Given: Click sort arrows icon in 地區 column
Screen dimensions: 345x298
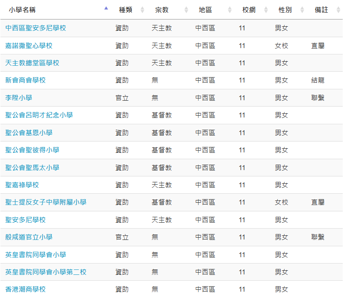Looking at the screenshot, I should click(x=229, y=10).
